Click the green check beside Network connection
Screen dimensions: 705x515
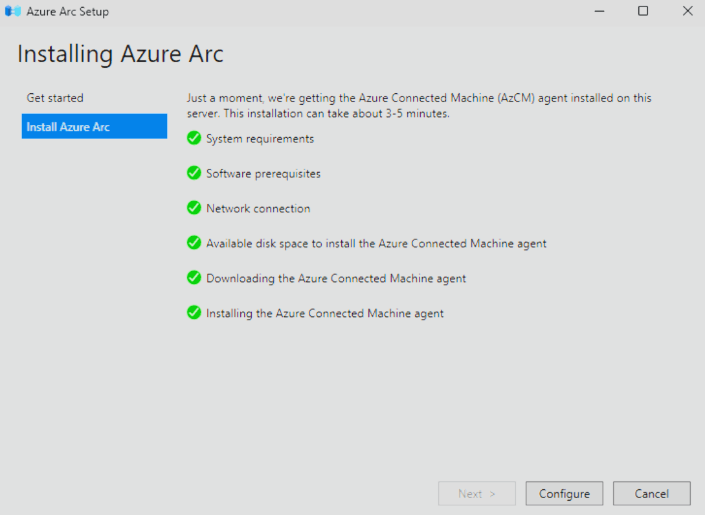click(x=194, y=208)
